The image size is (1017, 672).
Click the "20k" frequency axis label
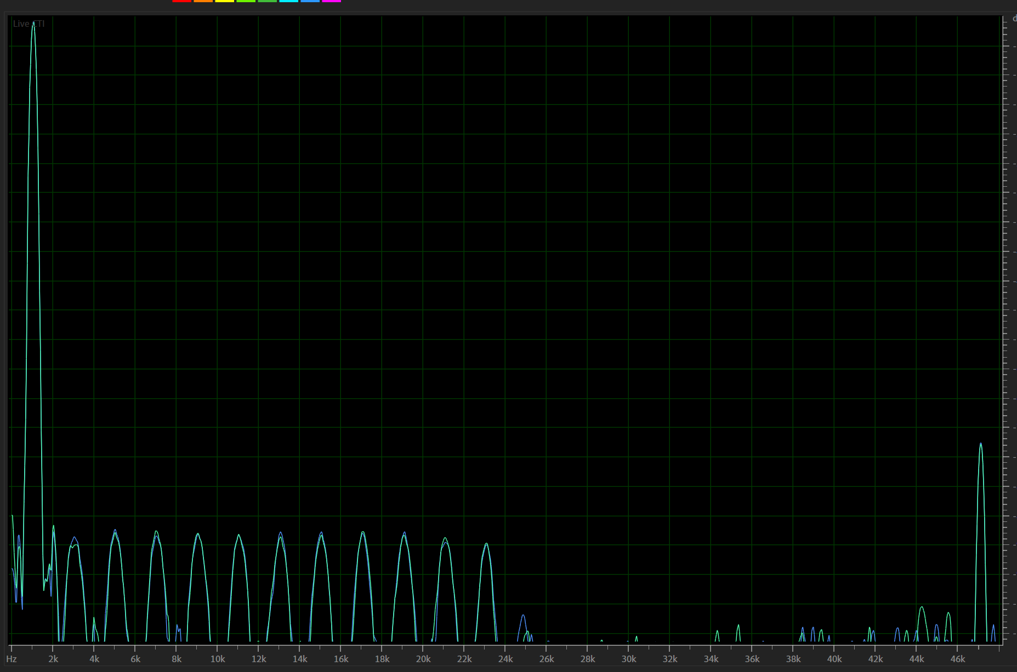[x=423, y=659]
